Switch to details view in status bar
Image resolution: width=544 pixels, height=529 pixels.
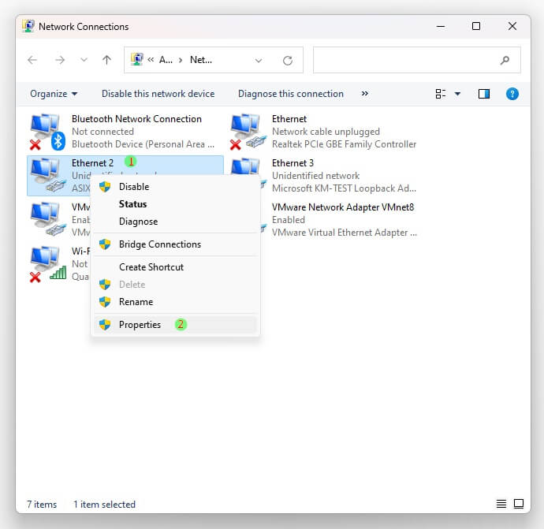point(501,504)
